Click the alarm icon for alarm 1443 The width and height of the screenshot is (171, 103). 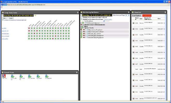[x=133, y=80]
